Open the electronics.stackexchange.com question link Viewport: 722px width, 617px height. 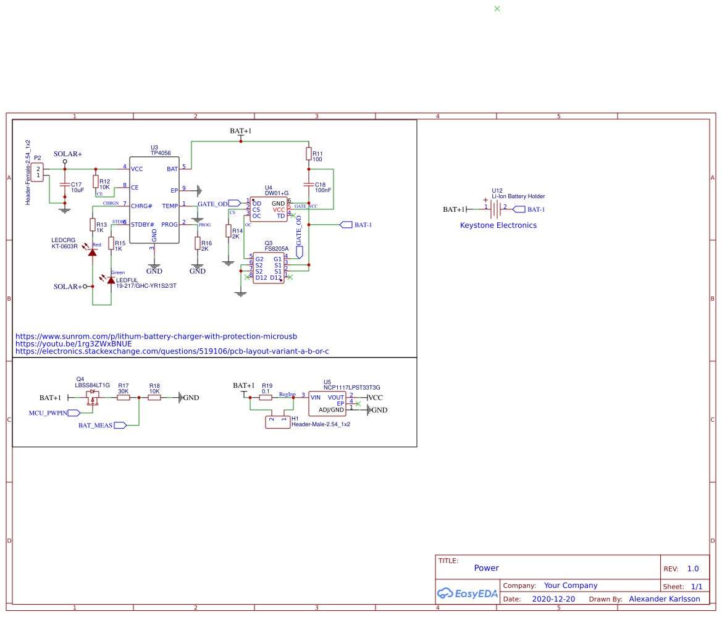(x=172, y=351)
